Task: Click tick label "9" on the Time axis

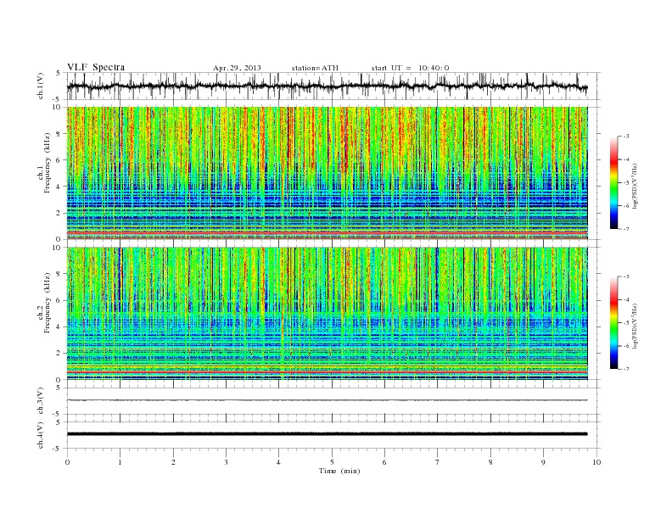Action: coord(543,462)
